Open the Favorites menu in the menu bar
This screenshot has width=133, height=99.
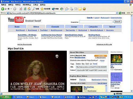(27, 5)
